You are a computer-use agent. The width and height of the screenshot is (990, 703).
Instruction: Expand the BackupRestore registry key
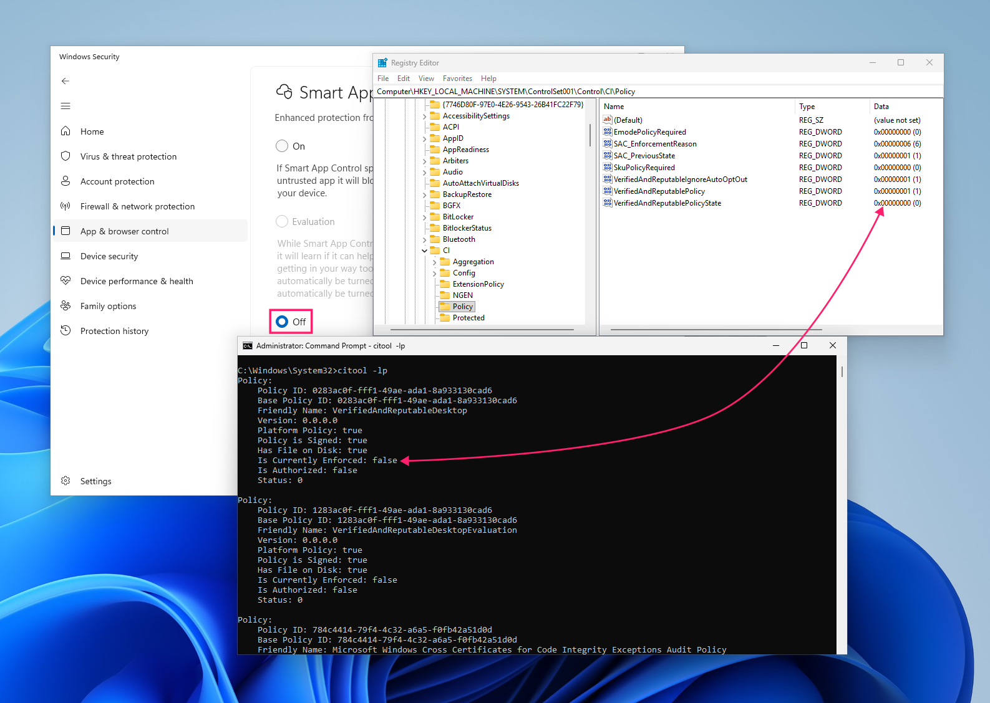(x=425, y=195)
